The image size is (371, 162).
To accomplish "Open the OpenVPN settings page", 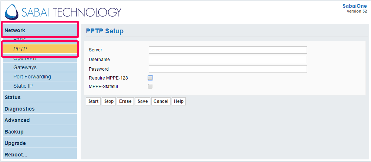I will click(x=40, y=58).
